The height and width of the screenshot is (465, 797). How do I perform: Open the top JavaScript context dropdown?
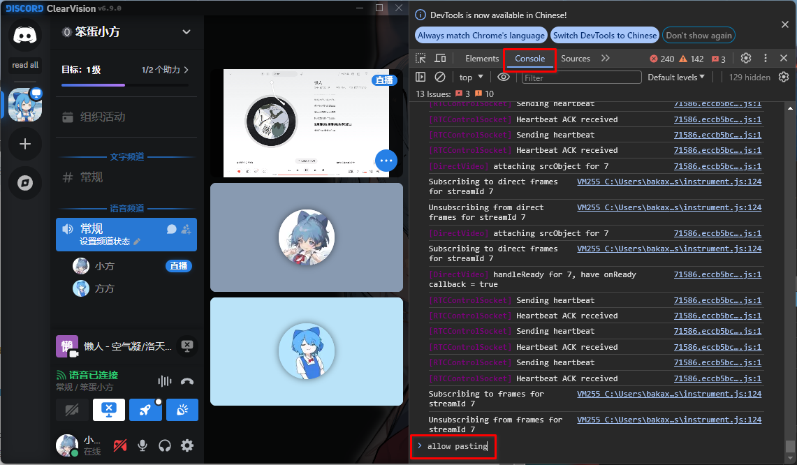coord(471,77)
